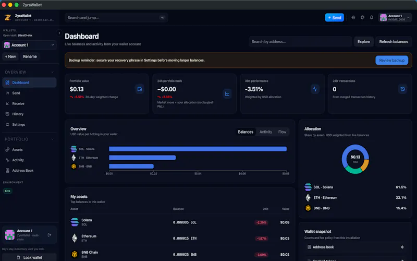The image size is (417, 261).
Task: Click the -2.20% badge in Solana row
Action: point(261,223)
